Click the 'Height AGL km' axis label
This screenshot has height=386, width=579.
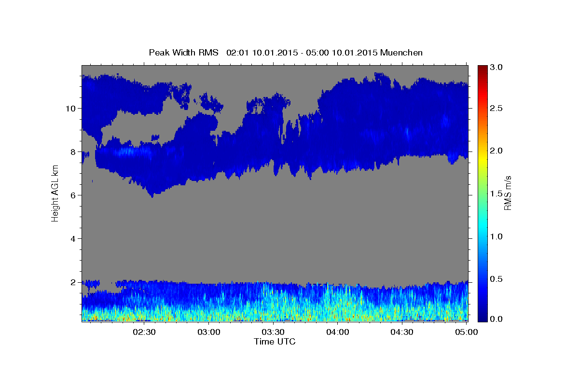coord(55,193)
